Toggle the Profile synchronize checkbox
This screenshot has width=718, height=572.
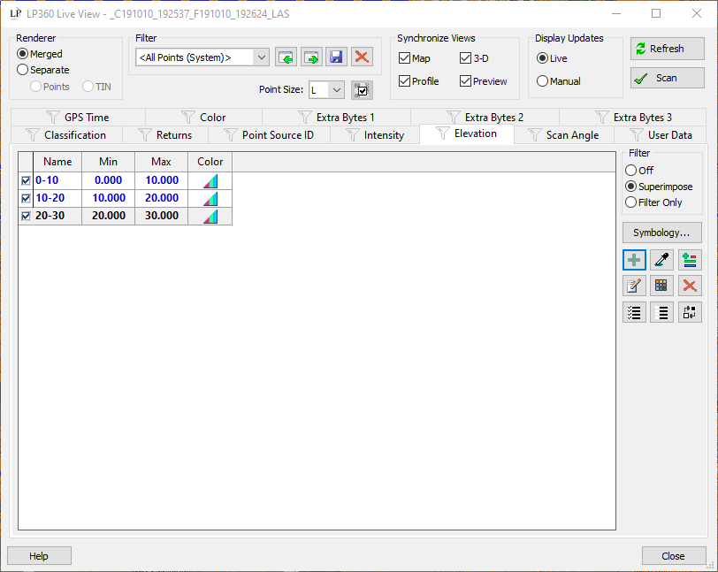(x=405, y=81)
